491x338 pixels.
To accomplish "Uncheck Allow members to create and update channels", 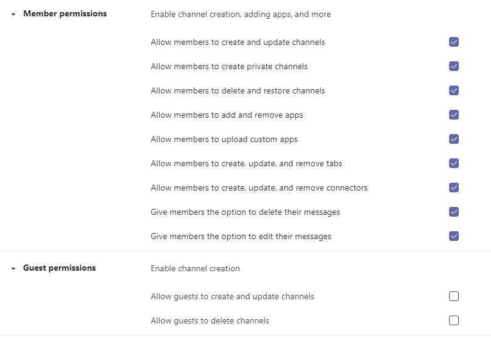I will pyautogui.click(x=454, y=42).
